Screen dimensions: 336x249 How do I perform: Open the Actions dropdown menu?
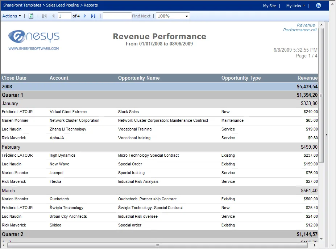[12, 16]
